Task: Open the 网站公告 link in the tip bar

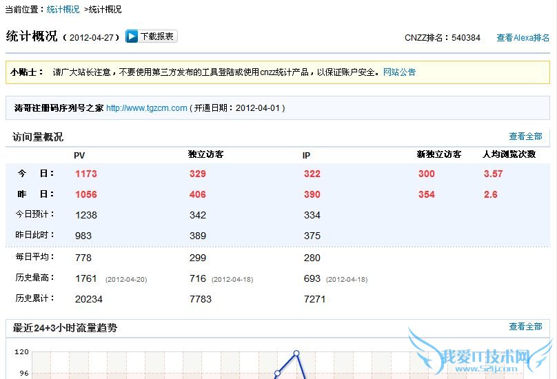Action: 399,72
